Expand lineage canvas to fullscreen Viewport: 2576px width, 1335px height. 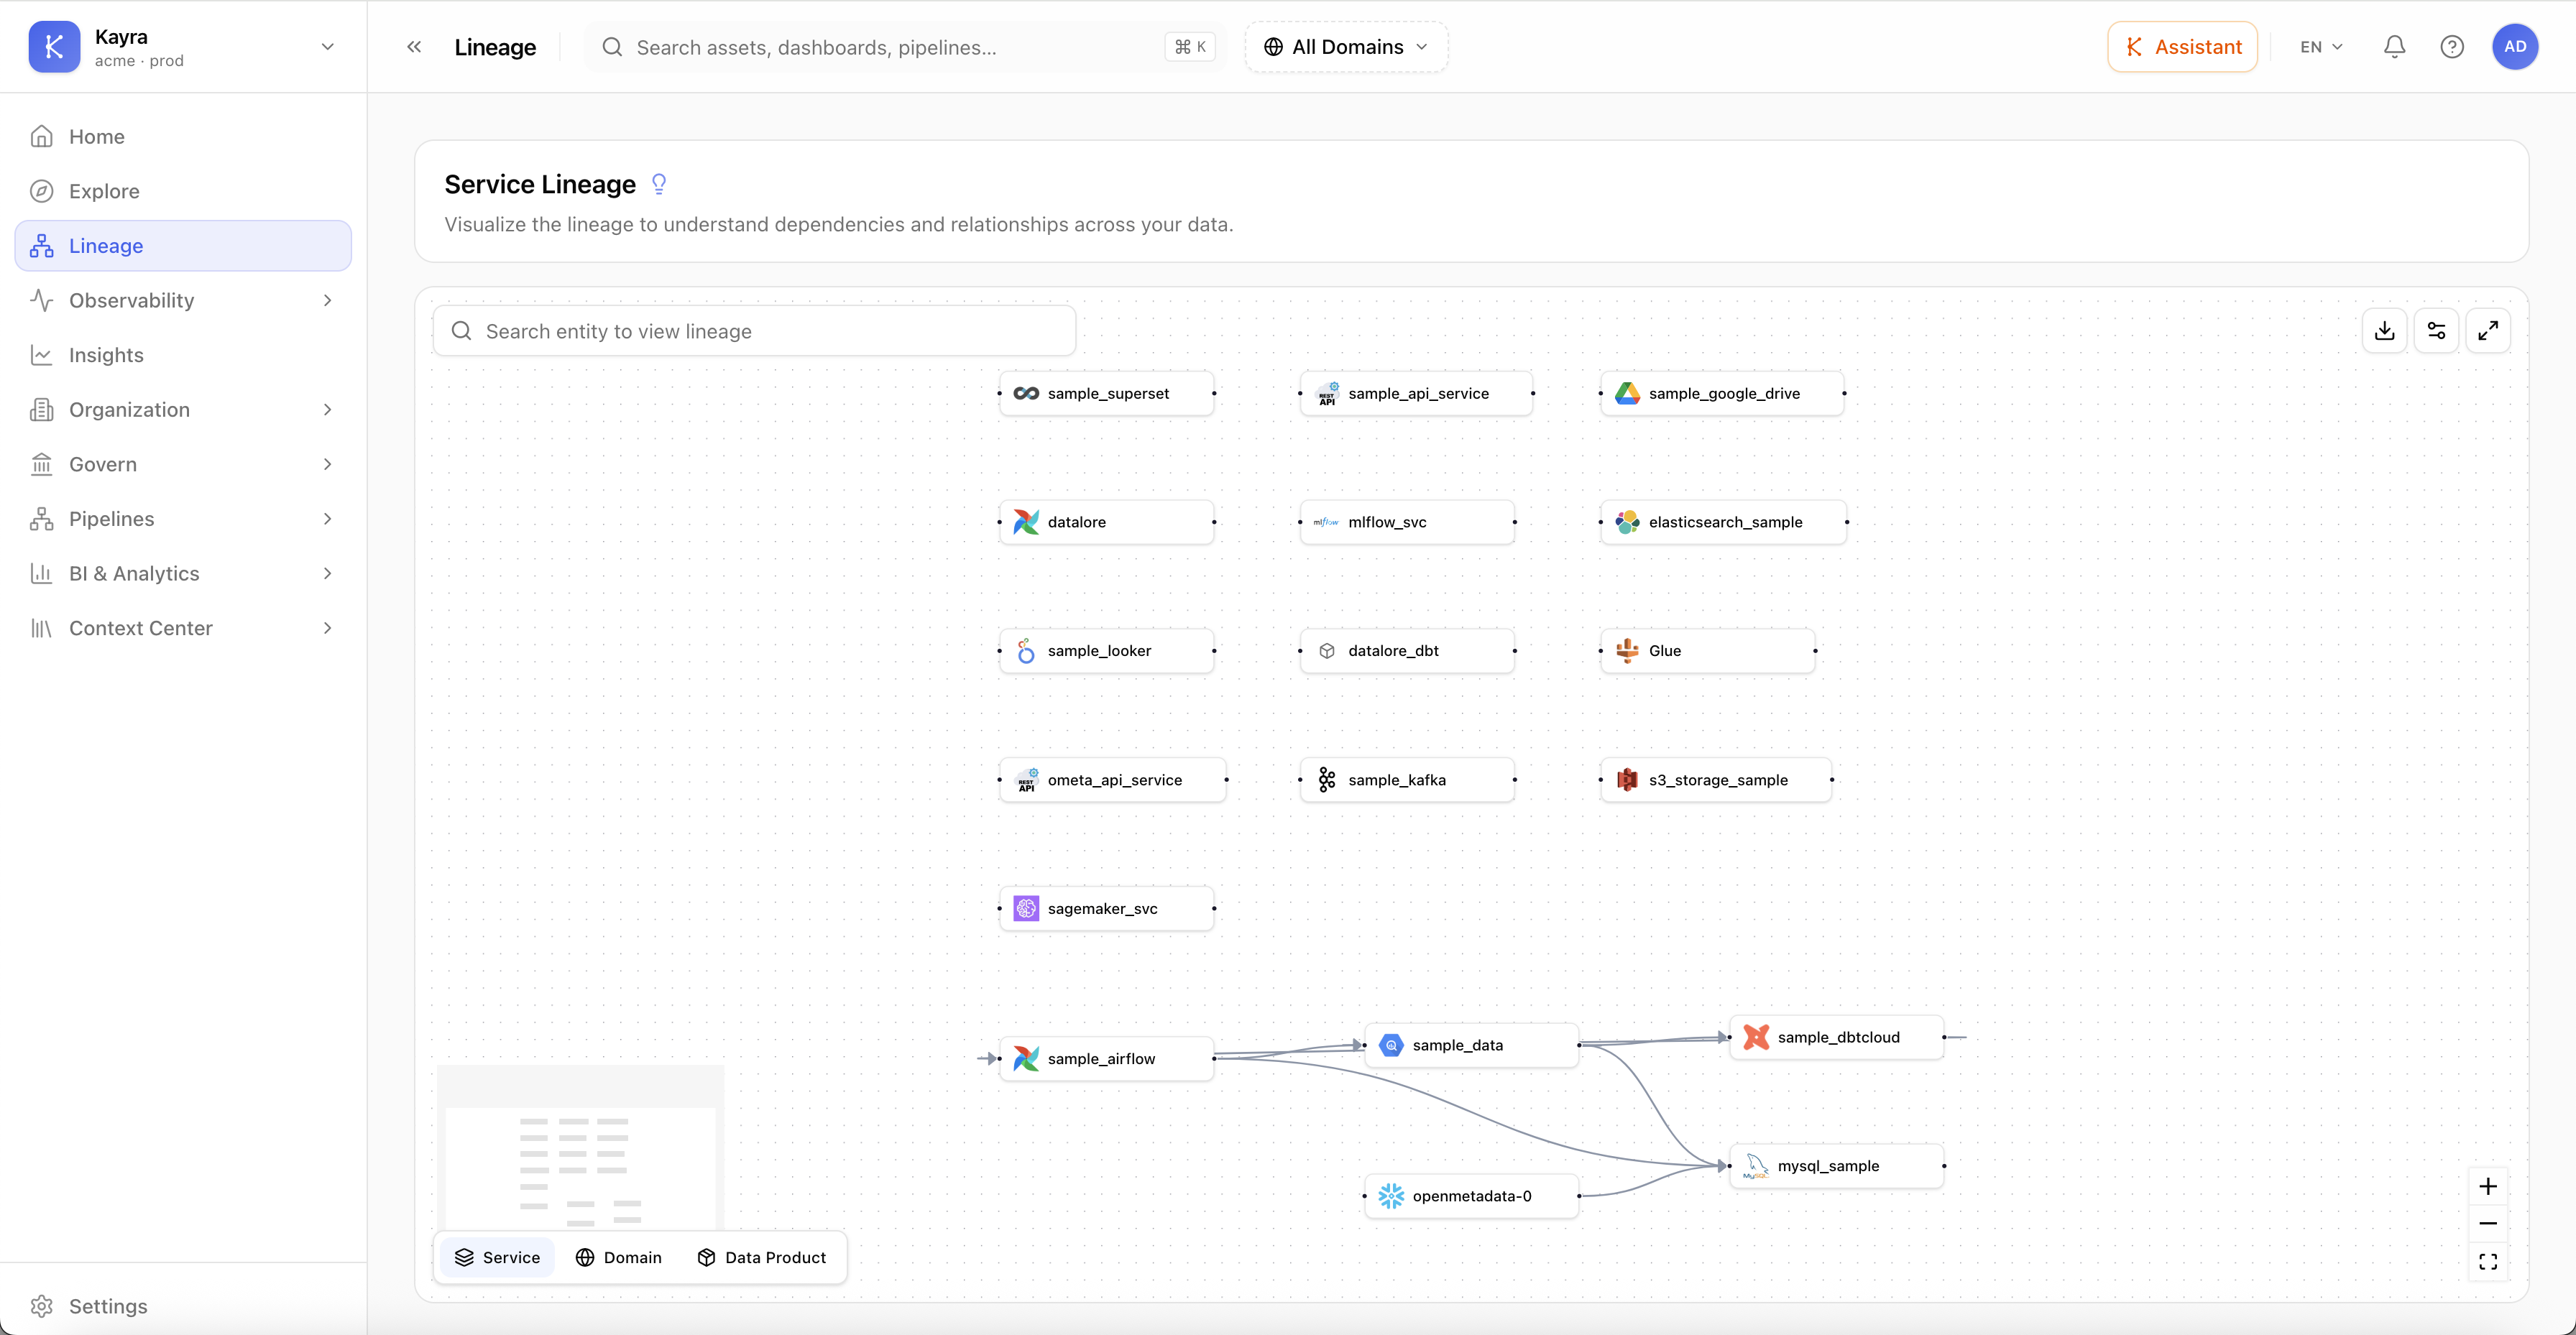pos(2488,331)
